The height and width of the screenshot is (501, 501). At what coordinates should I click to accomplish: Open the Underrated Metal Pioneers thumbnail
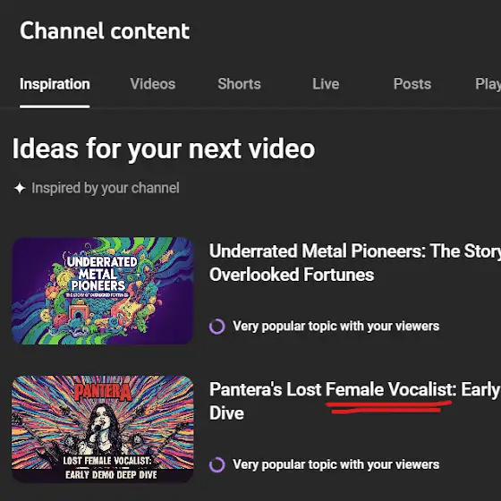click(103, 291)
